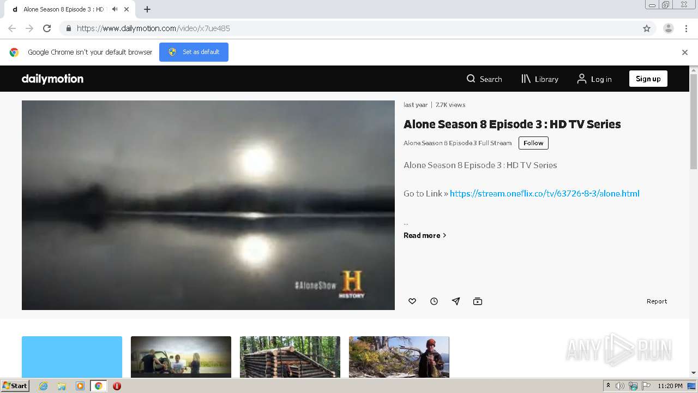Share the video with paper-plane icon
The width and height of the screenshot is (698, 393).
pyautogui.click(x=456, y=301)
